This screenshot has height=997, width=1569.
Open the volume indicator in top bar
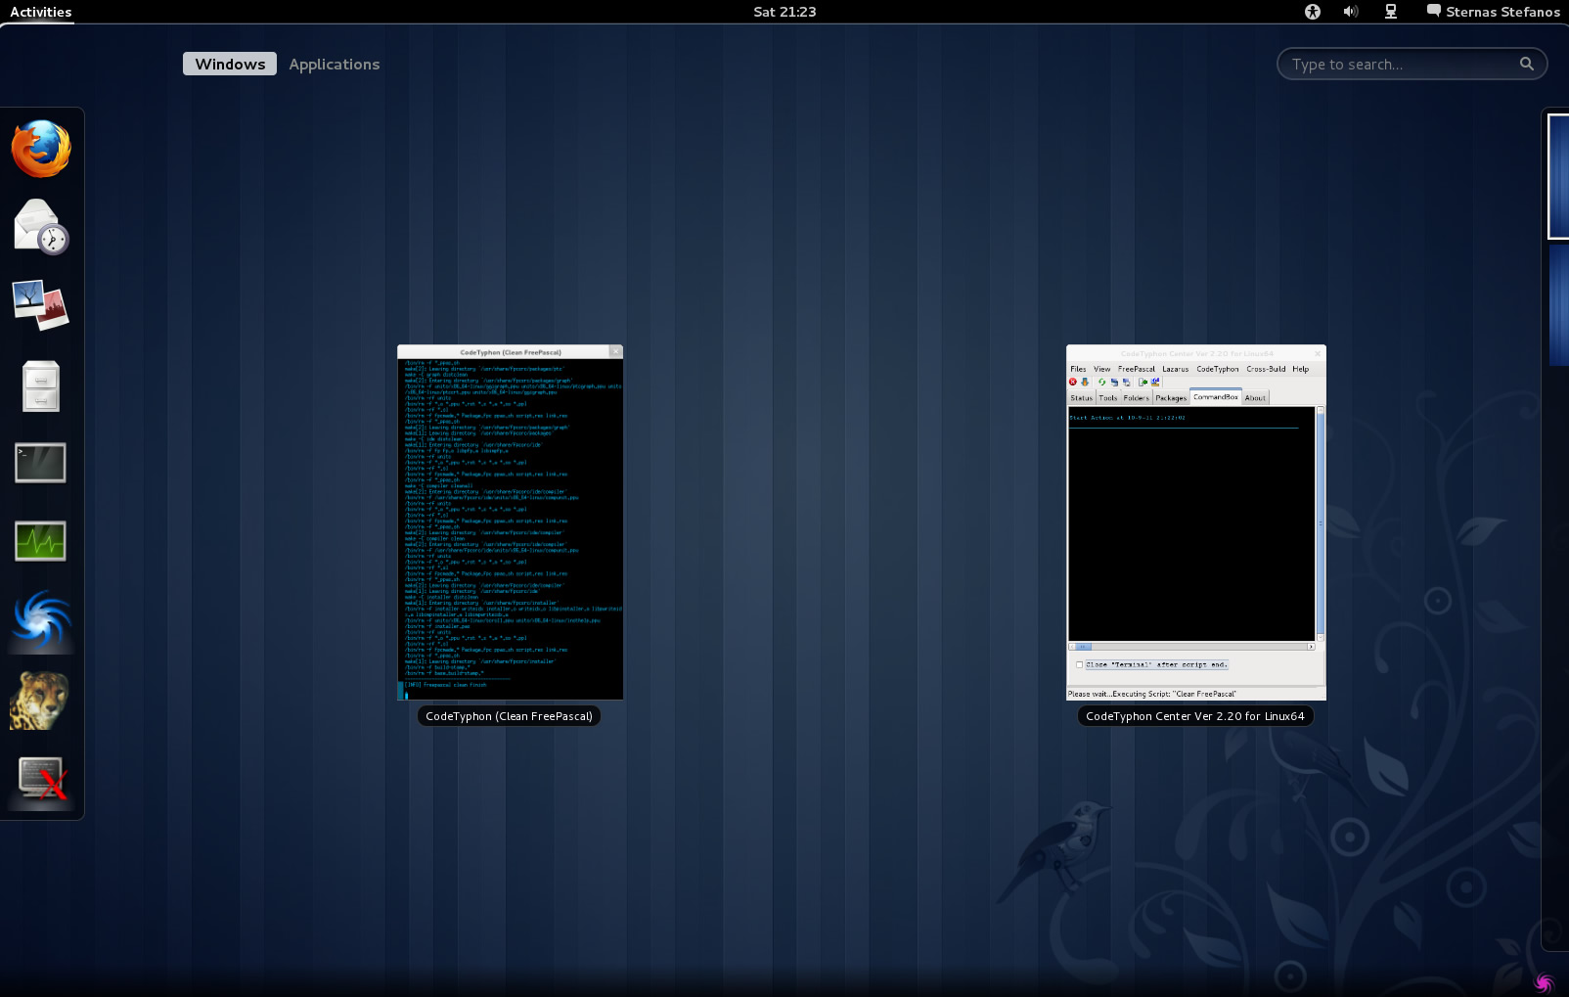[1351, 12]
